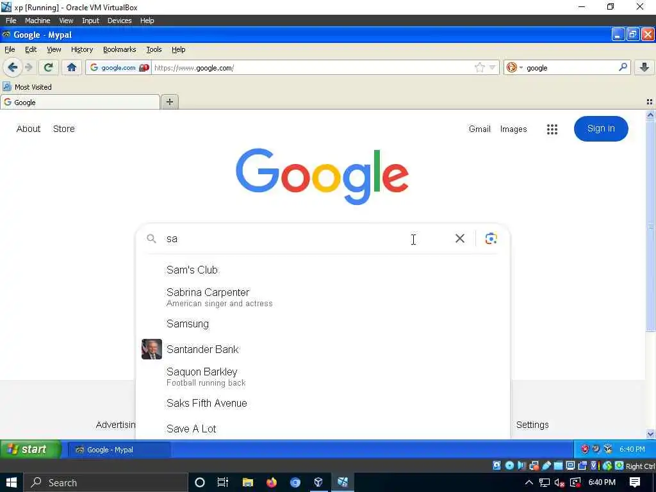Open the Images link
The height and width of the screenshot is (492, 656).
[x=513, y=129]
